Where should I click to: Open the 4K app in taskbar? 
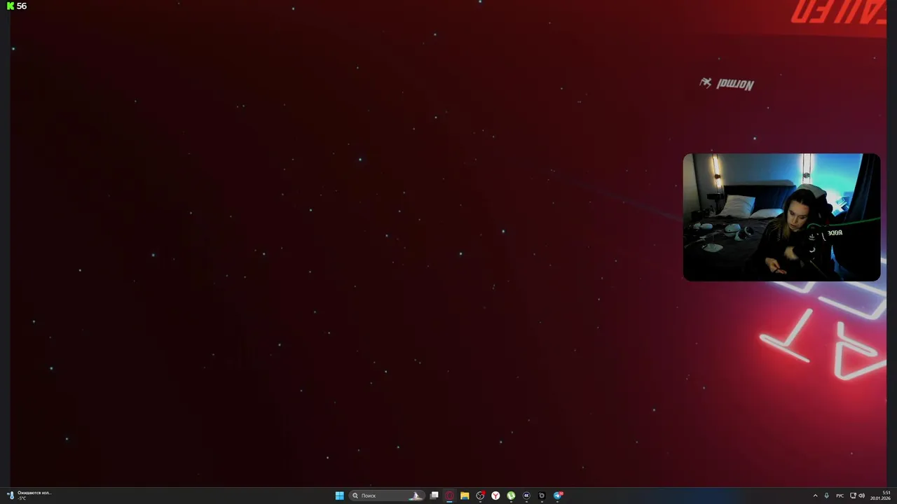pos(526,496)
